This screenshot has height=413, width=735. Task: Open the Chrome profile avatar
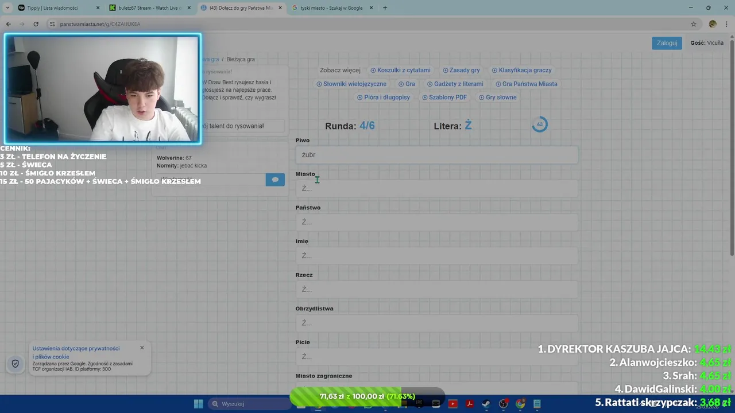pos(713,24)
